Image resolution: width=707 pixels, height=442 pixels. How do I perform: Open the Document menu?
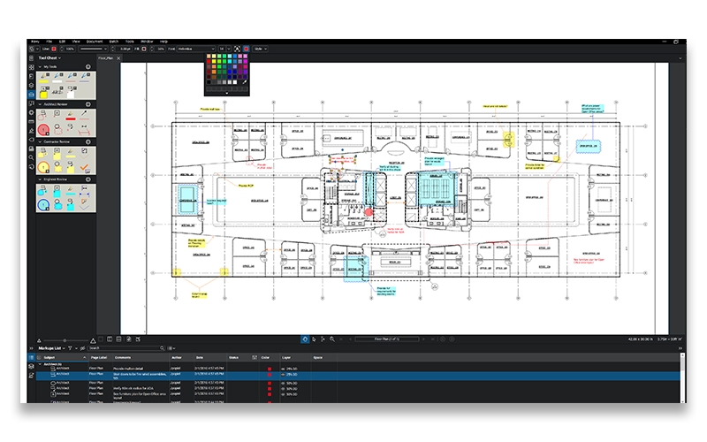95,42
